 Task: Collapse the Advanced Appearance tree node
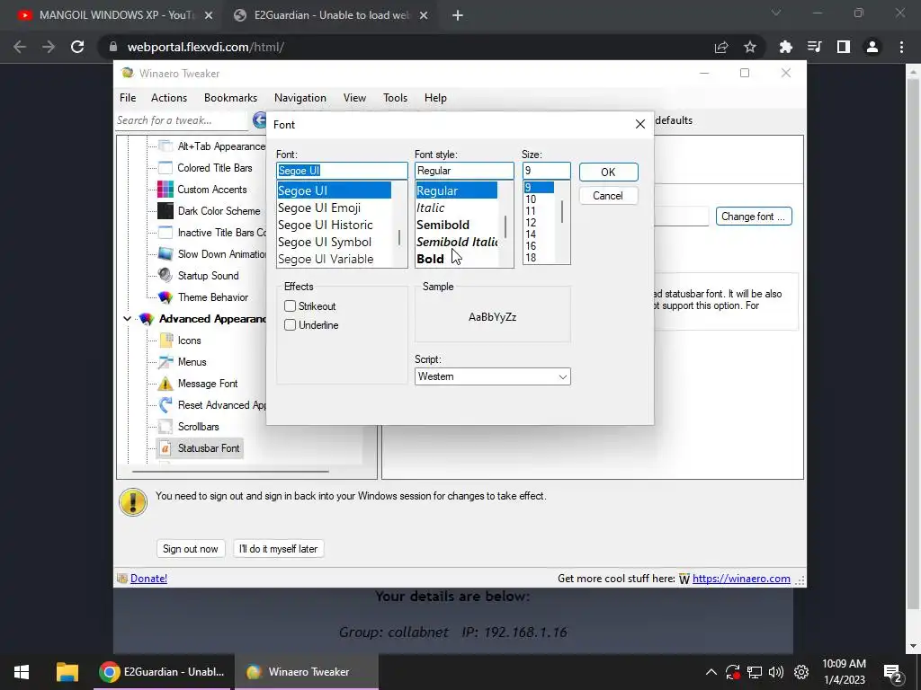point(127,319)
